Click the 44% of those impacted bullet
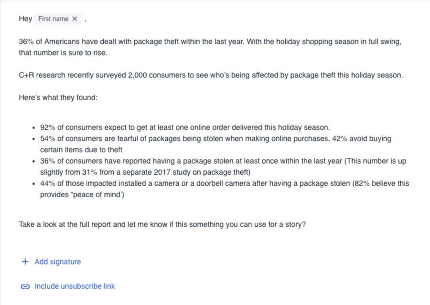430x305 pixels. click(x=225, y=189)
